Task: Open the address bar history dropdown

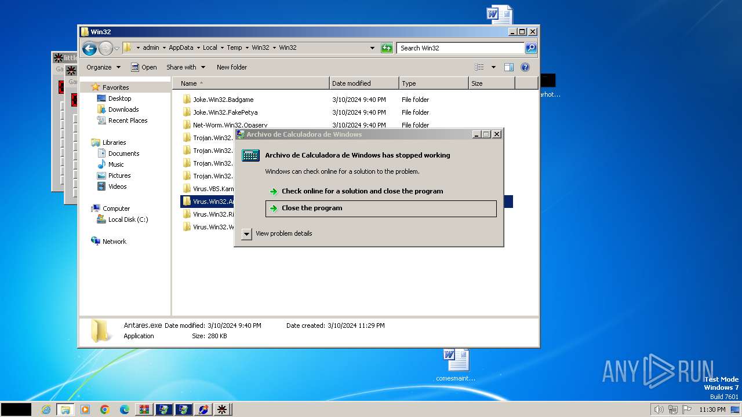Action: pyautogui.click(x=372, y=48)
